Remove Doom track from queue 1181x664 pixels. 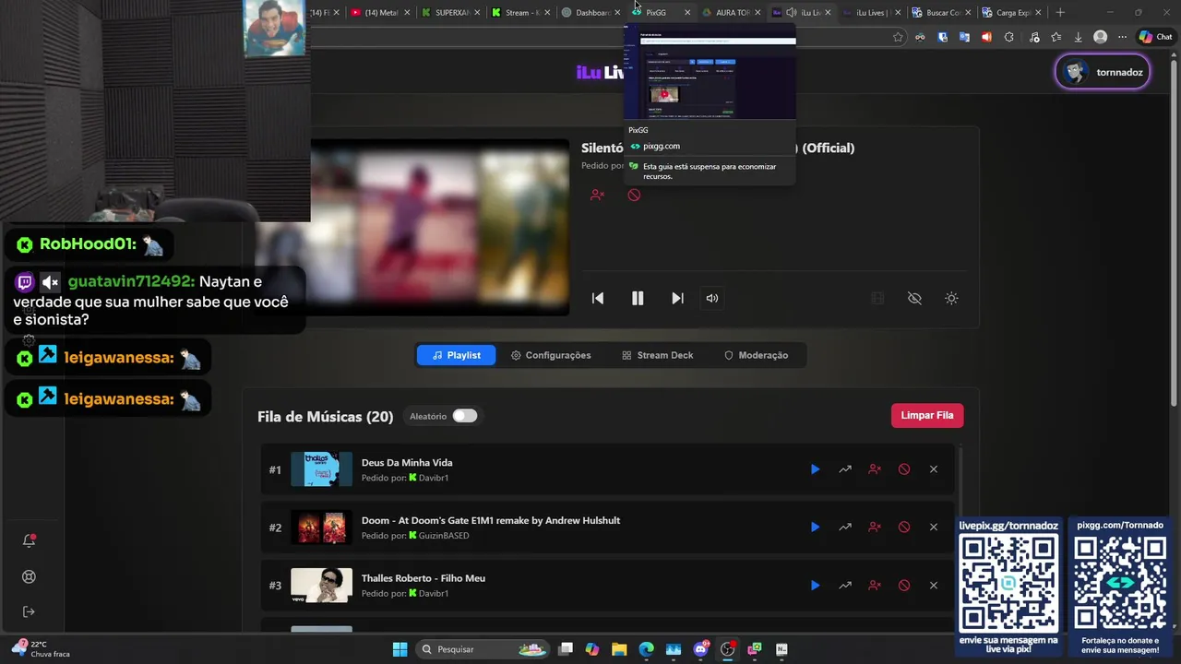[x=934, y=528]
